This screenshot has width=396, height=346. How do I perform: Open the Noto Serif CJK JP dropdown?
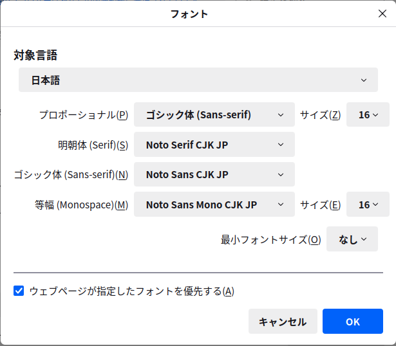[x=214, y=145]
